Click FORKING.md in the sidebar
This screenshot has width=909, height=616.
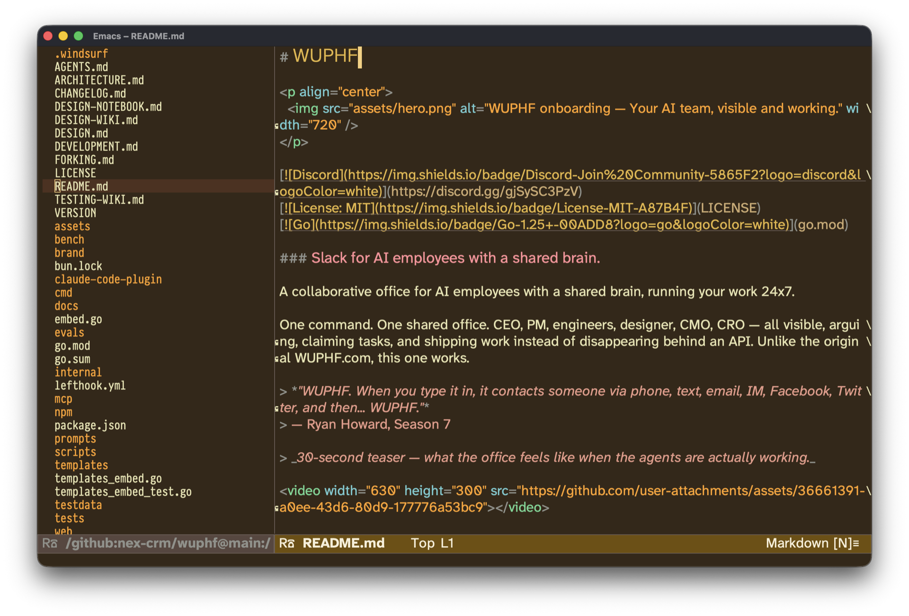(x=84, y=160)
